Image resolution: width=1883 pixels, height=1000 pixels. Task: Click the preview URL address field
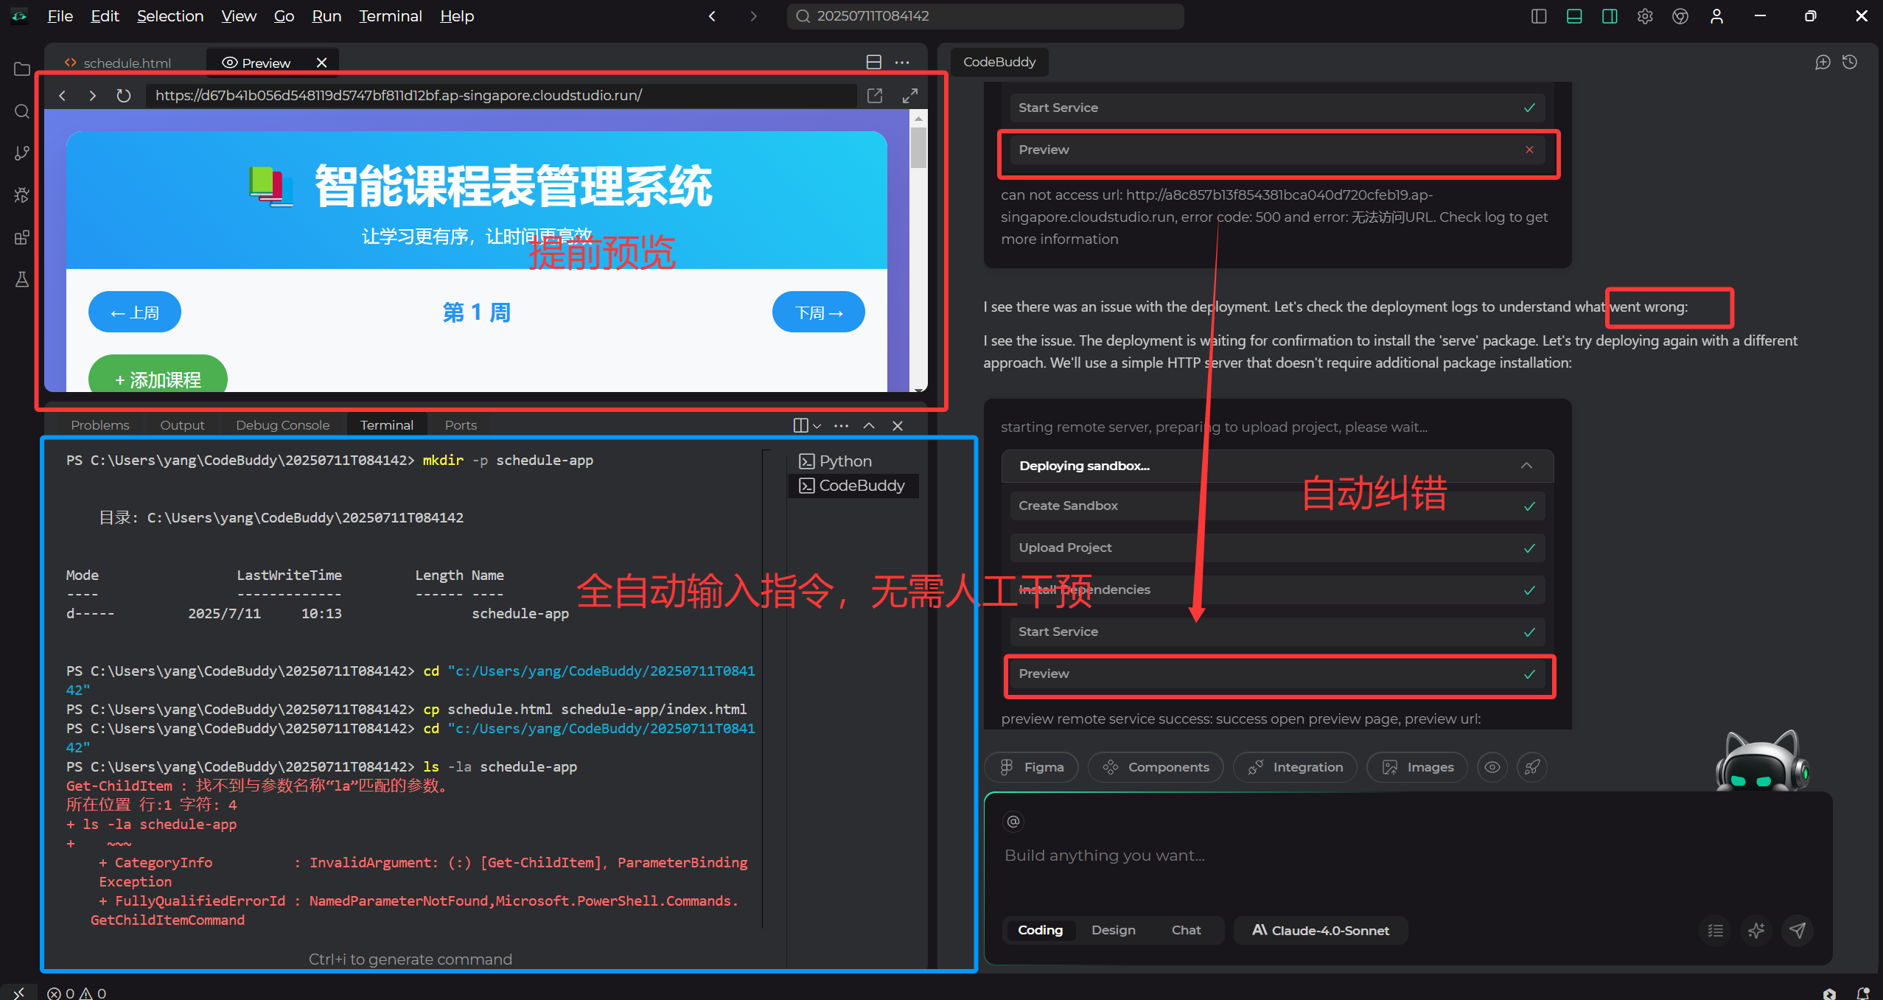[x=501, y=96]
